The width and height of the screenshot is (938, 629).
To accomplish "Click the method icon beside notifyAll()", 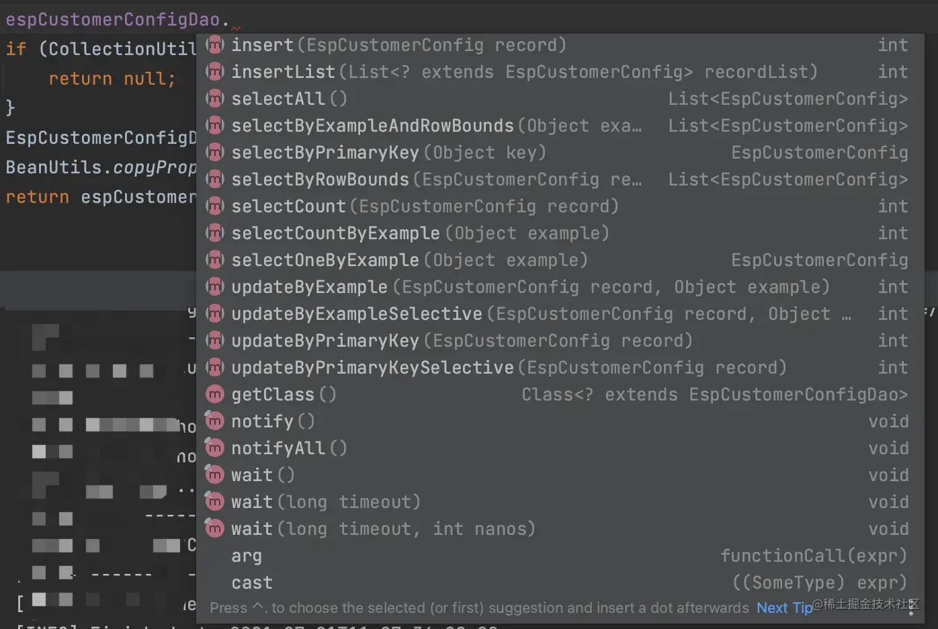I will [x=214, y=448].
